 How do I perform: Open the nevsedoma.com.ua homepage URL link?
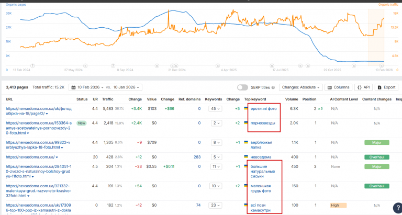[x=30, y=157]
